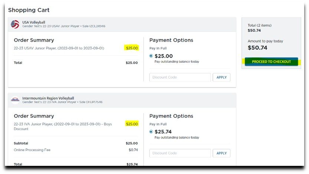
Task: Click the Discount Code field for Intermountain Region
Action: click(x=180, y=153)
